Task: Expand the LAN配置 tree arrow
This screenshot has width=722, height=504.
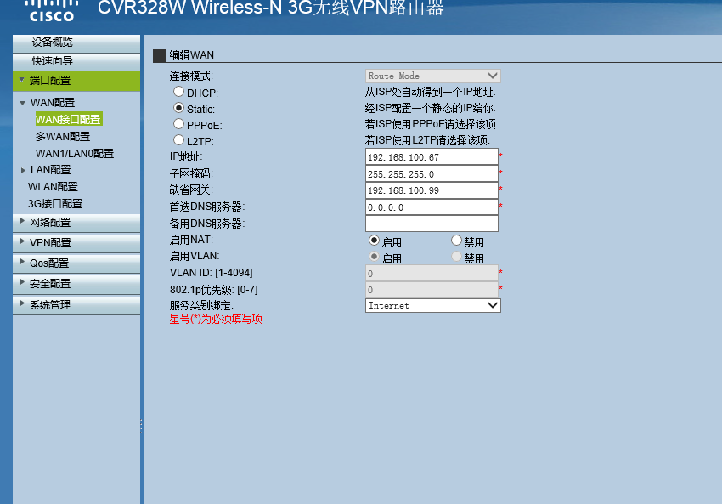Action: point(23,171)
